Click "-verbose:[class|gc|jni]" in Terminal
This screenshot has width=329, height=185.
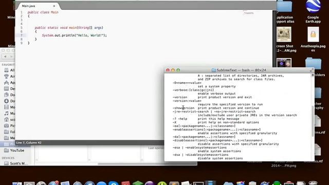pos(193,90)
